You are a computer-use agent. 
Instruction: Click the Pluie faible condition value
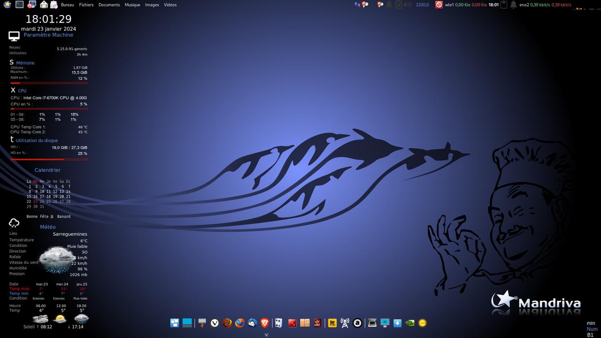(x=77, y=246)
